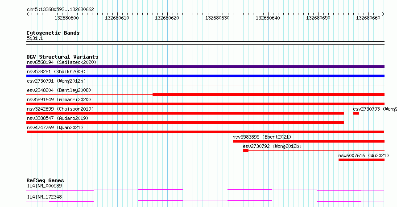Click the nsv528281 (Shaikh2009) label
The width and height of the screenshot is (397, 207).
(x=56, y=72)
